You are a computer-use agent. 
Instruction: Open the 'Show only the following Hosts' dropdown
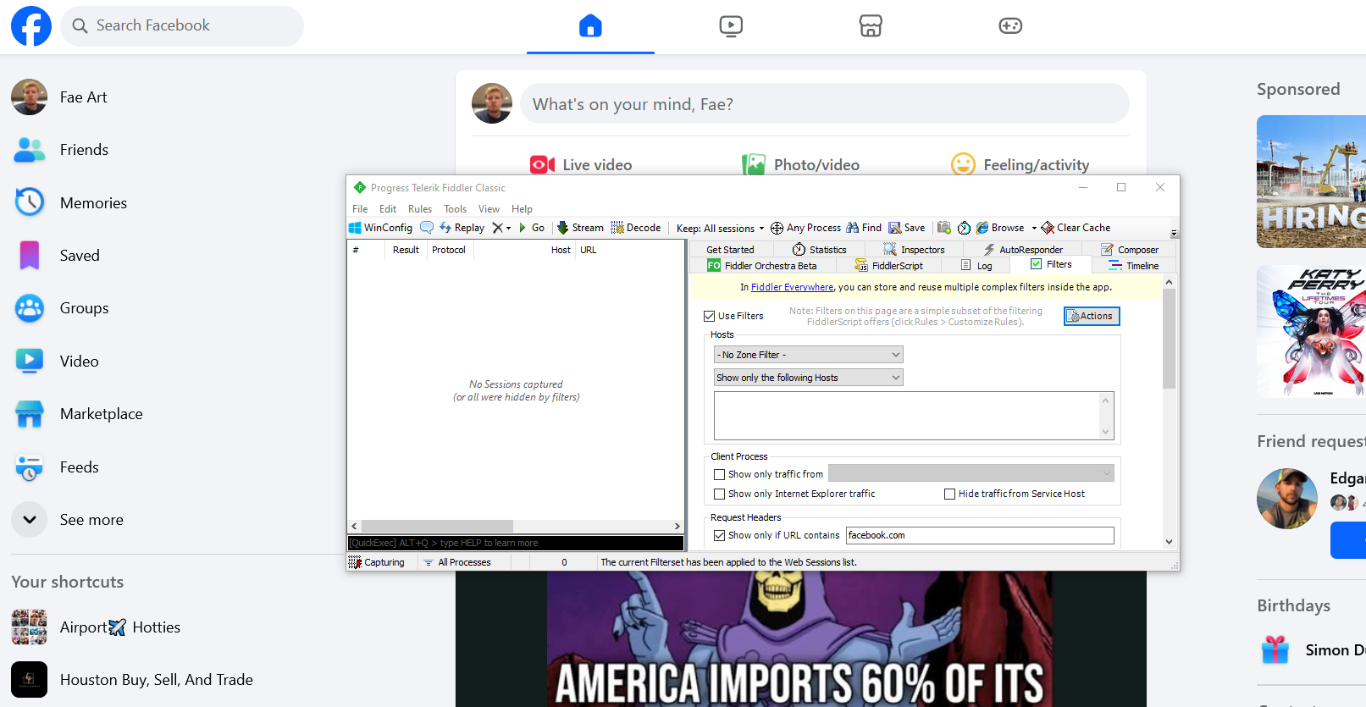point(809,378)
